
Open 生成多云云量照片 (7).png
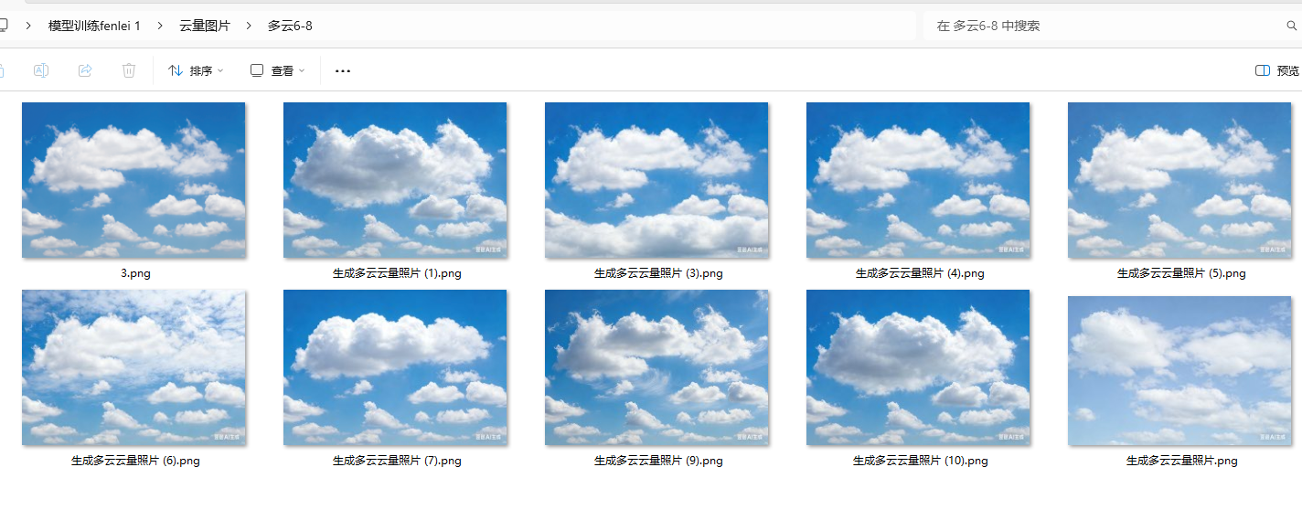coord(394,367)
